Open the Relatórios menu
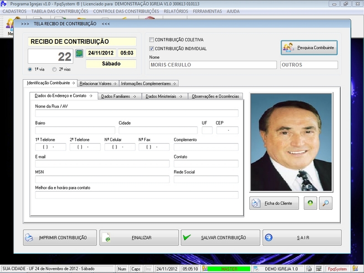Screen dimensions: 364x273 (176, 11)
